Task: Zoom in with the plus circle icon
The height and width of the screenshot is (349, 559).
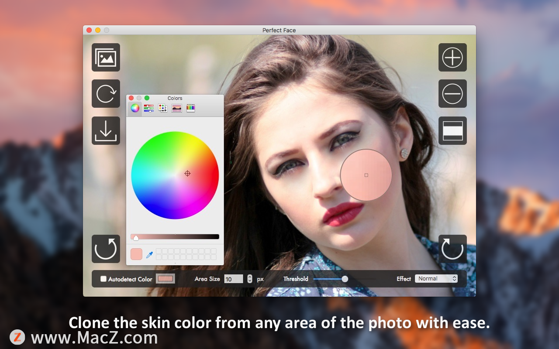Action: (x=452, y=57)
